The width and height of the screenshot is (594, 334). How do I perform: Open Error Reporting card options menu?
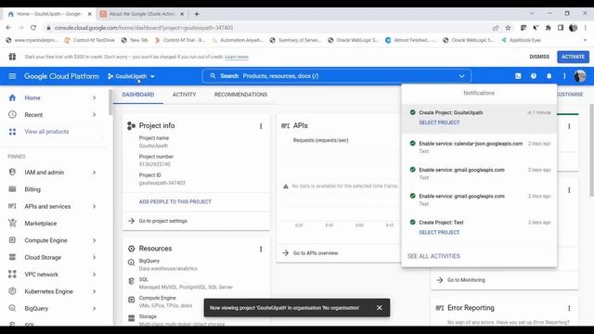[x=569, y=308]
